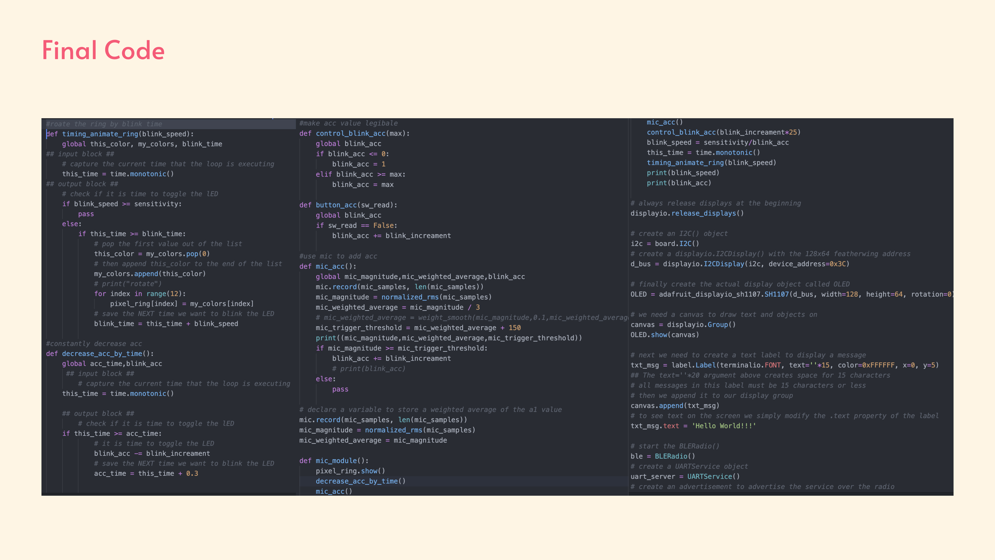Click the "def mic_module():" definition line
Screen dimensions: 995x560
(x=334, y=461)
